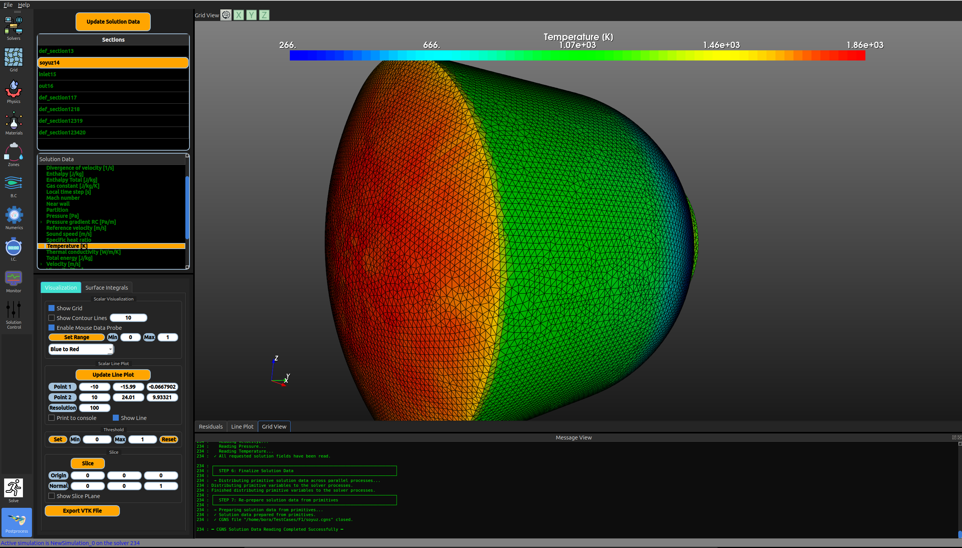Image resolution: width=962 pixels, height=548 pixels.
Task: Click the Export VTK File button
Action: tap(82, 511)
